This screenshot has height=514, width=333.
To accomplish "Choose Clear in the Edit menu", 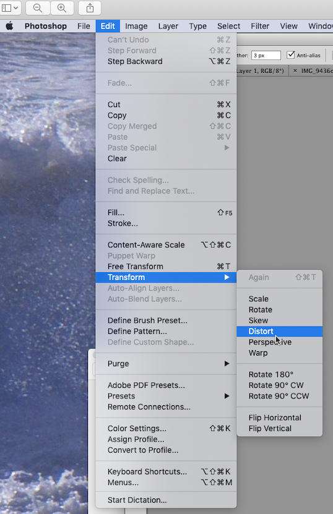I will [166, 159].
